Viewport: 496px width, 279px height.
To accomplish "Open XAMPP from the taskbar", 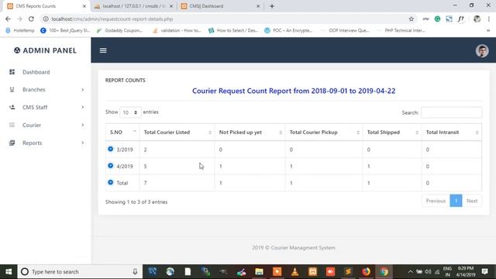I will tap(312, 271).
